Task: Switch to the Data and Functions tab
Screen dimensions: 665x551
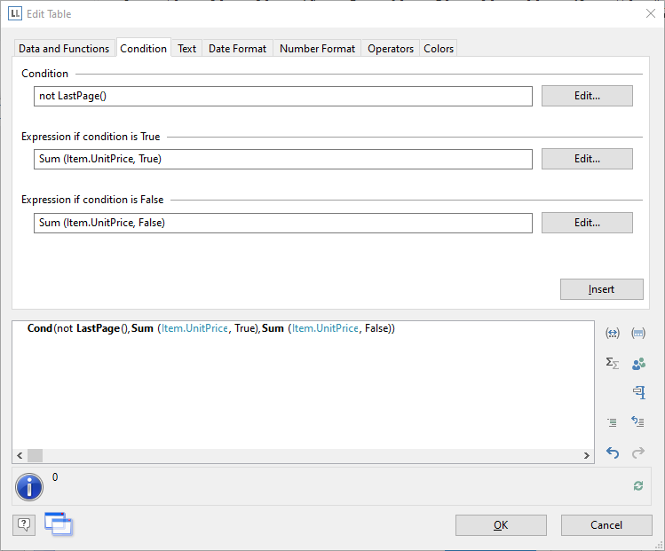Action: pyautogui.click(x=64, y=49)
